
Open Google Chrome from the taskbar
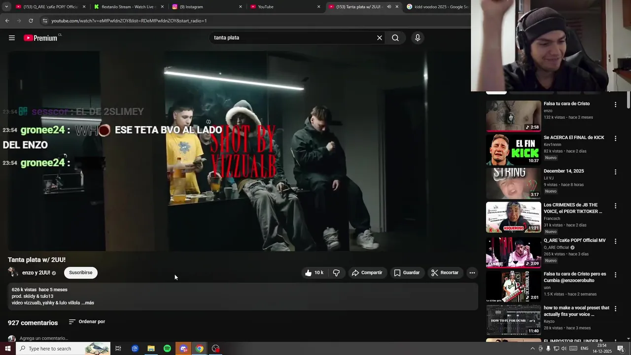(199, 349)
